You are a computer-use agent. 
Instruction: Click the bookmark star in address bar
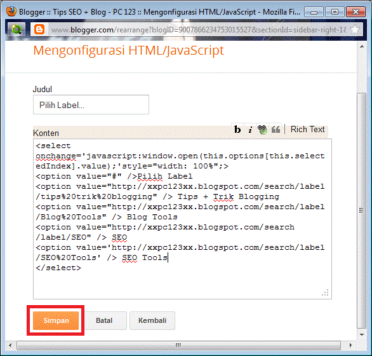pyautogui.click(x=355, y=30)
